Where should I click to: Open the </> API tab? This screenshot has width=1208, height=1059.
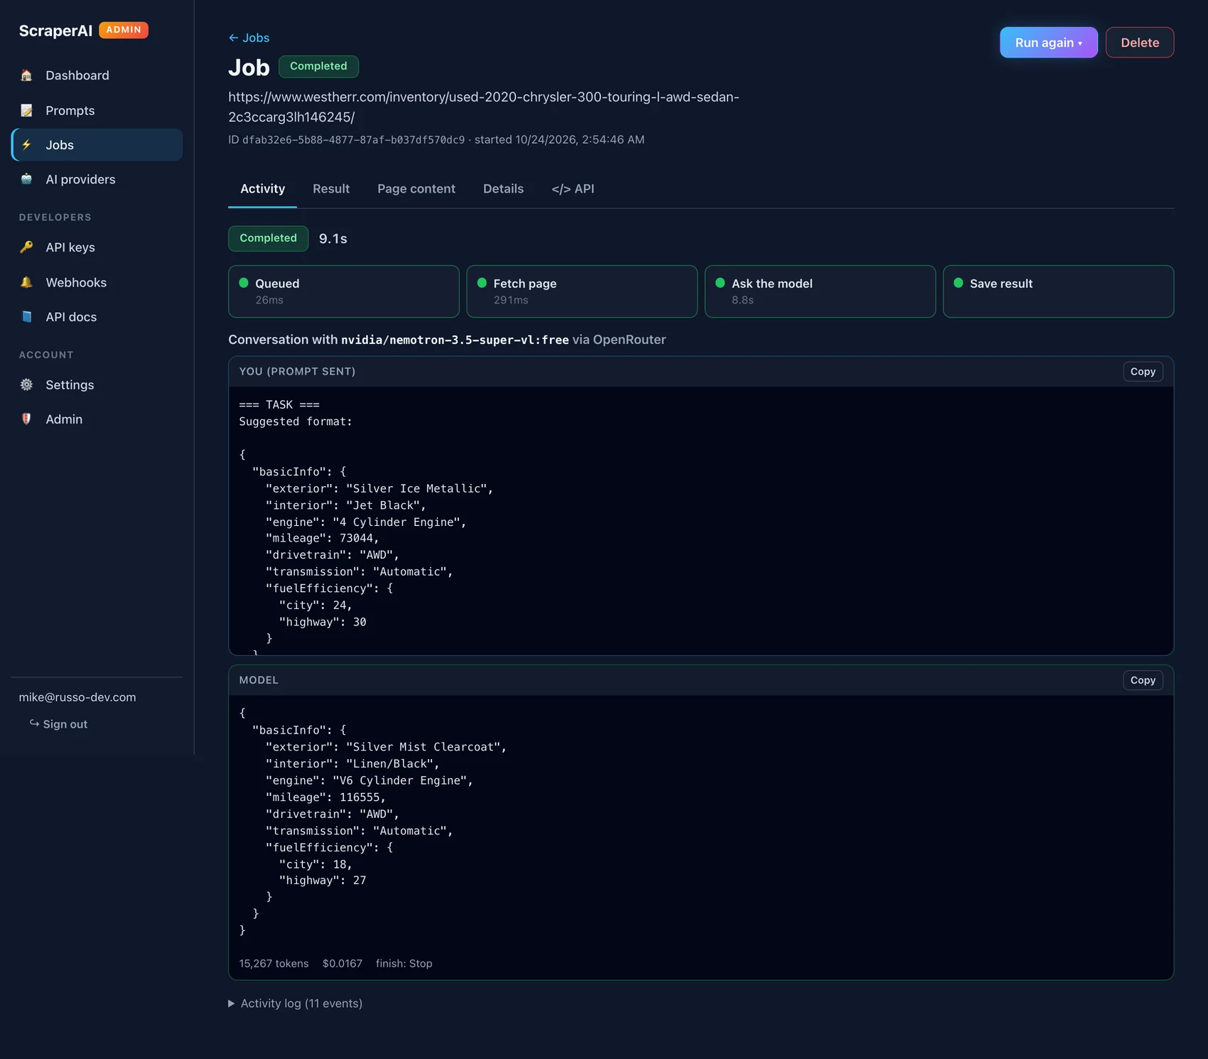point(573,189)
